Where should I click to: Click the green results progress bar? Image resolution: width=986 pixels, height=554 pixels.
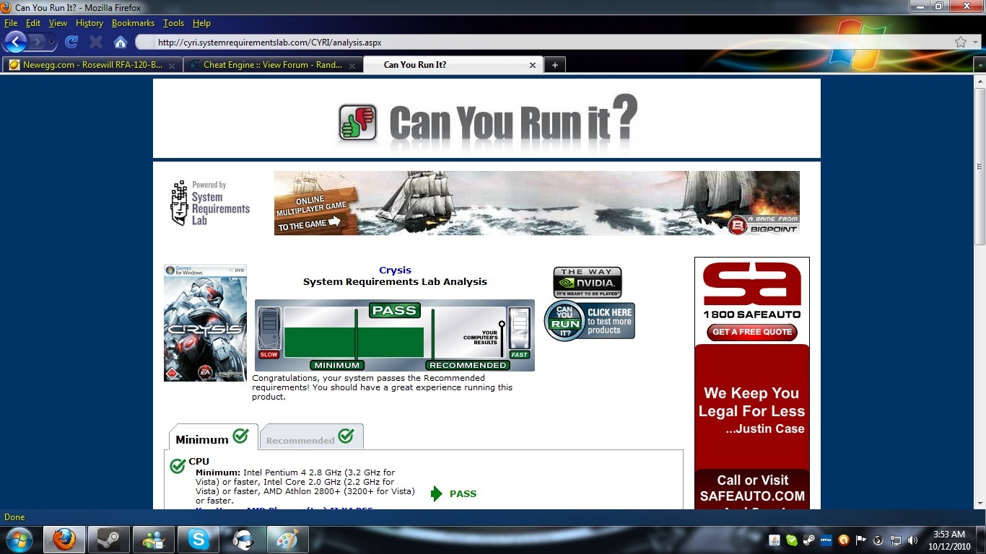pyautogui.click(x=354, y=342)
